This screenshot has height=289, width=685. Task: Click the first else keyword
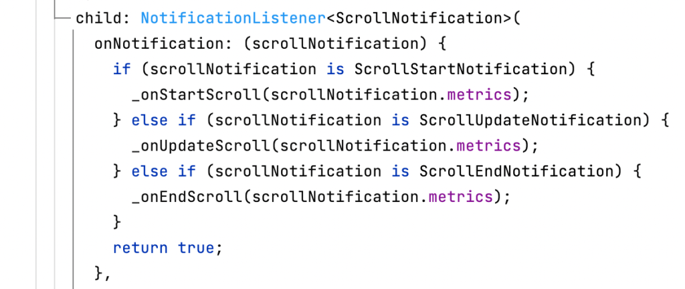[x=150, y=120]
